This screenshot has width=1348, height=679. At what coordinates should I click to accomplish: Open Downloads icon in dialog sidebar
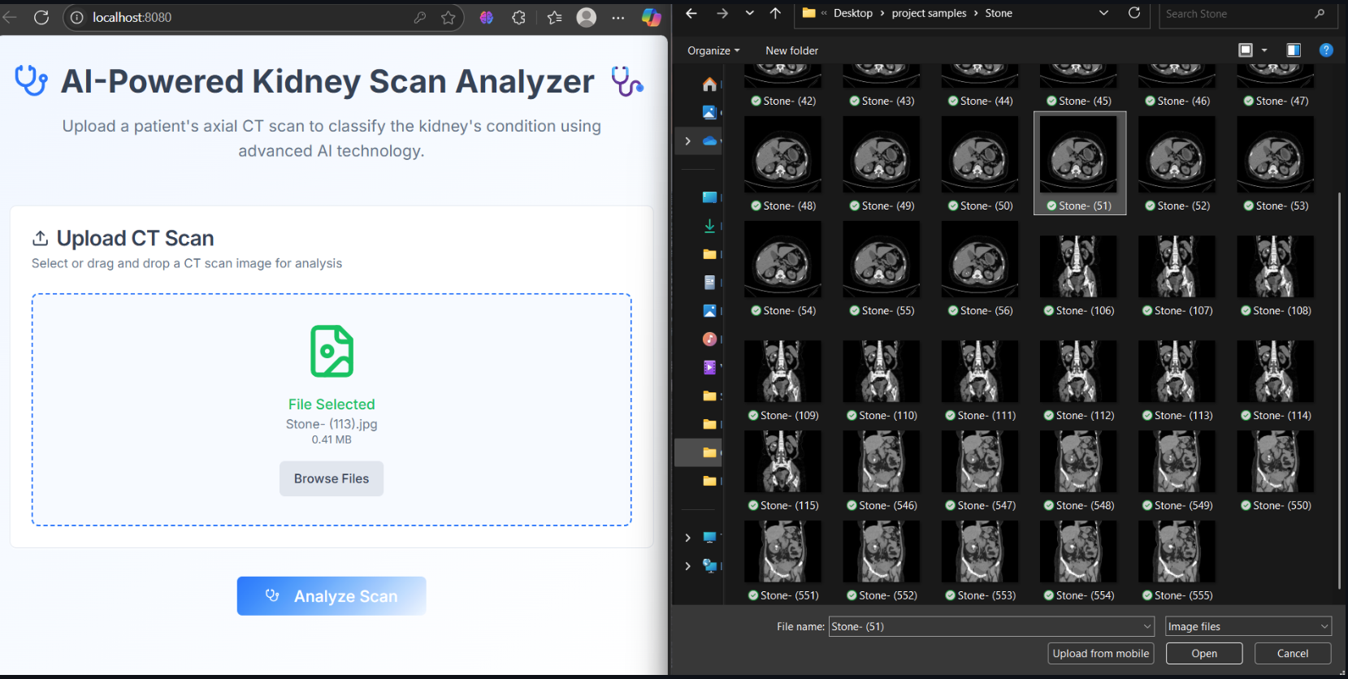(709, 226)
